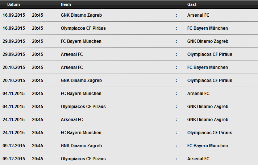Click the Gast column header
Screen dimensions: 258x165
point(192,4)
